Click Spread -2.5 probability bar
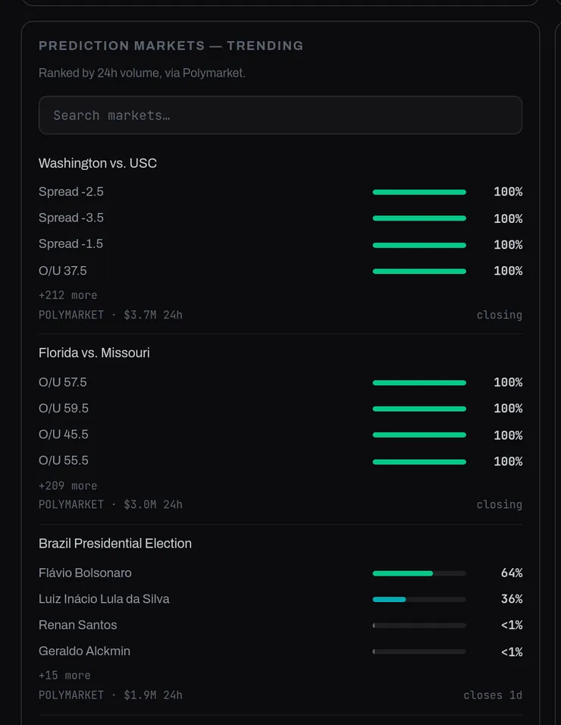 tap(419, 192)
